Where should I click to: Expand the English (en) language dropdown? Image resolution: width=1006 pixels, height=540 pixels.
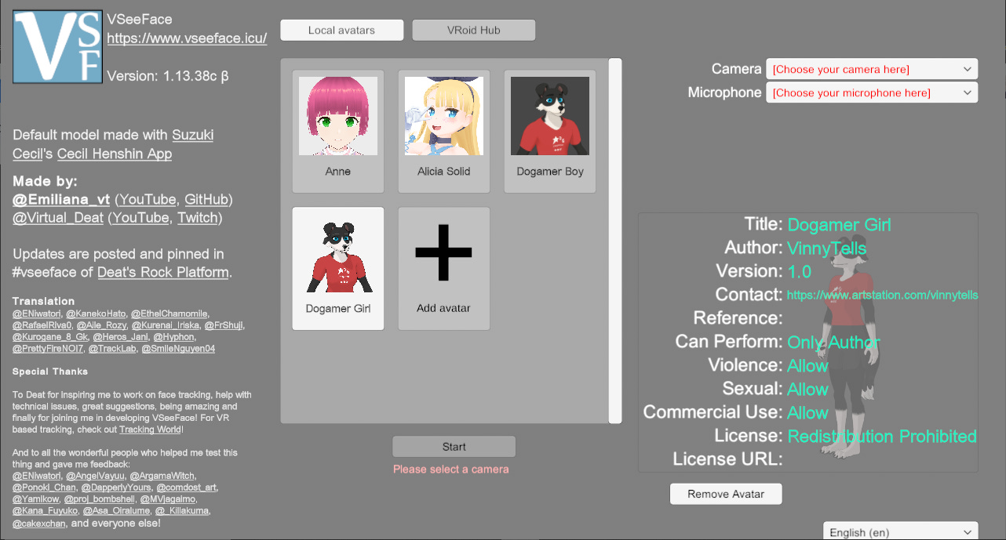(901, 531)
